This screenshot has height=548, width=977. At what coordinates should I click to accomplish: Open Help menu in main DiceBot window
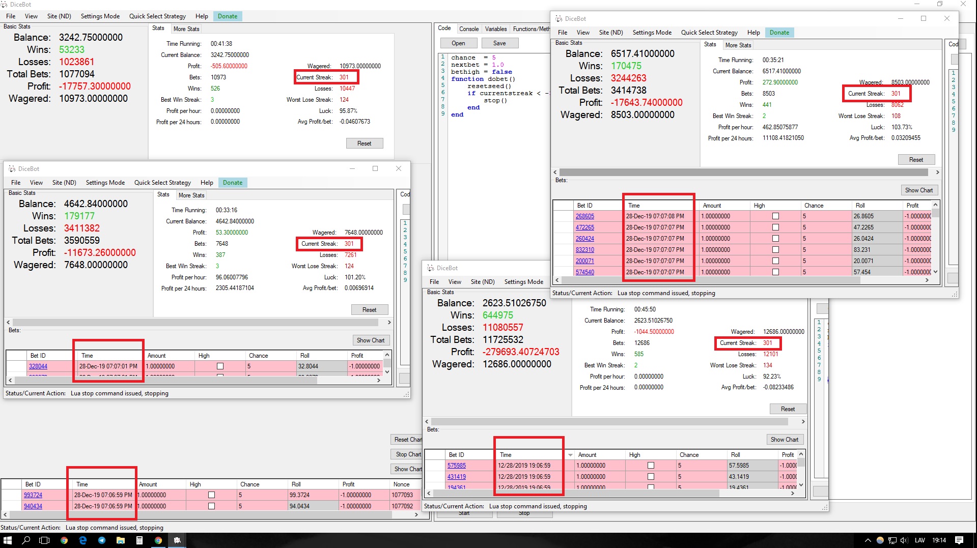(x=202, y=16)
